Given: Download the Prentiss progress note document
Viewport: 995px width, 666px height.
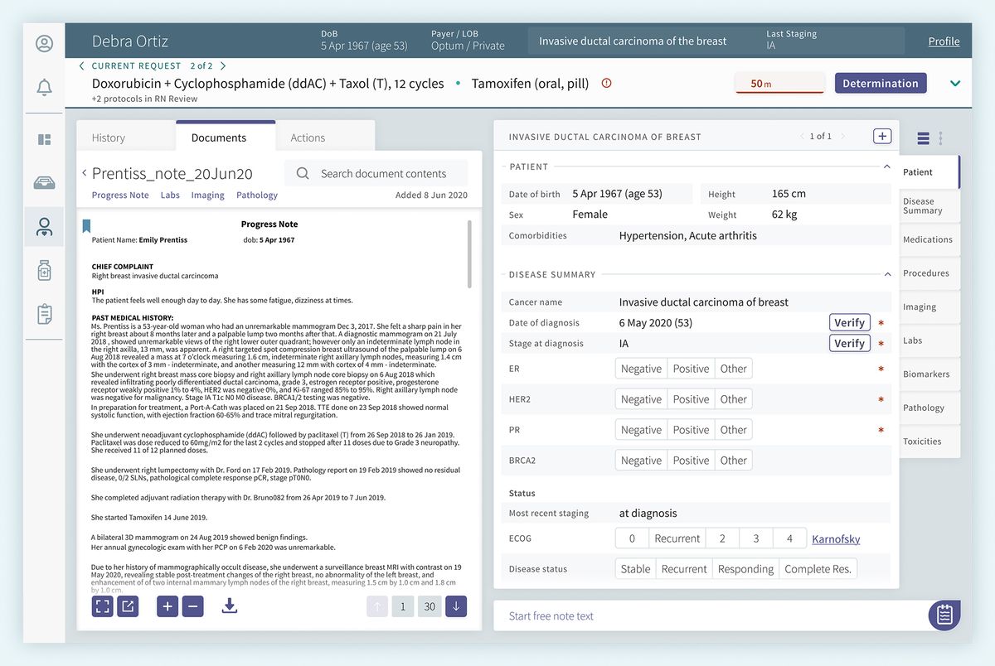Looking at the screenshot, I should pos(229,606).
